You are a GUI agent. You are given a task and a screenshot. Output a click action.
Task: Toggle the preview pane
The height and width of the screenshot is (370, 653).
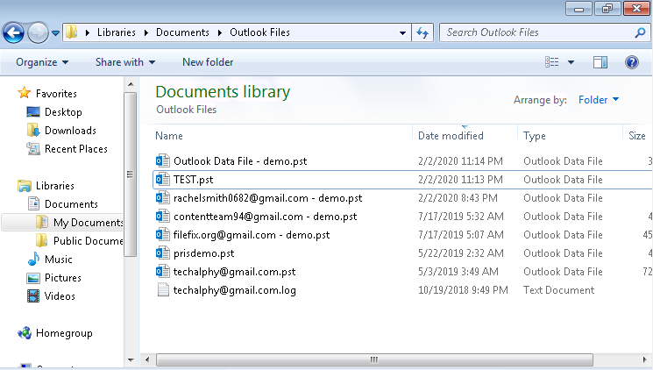(x=600, y=62)
